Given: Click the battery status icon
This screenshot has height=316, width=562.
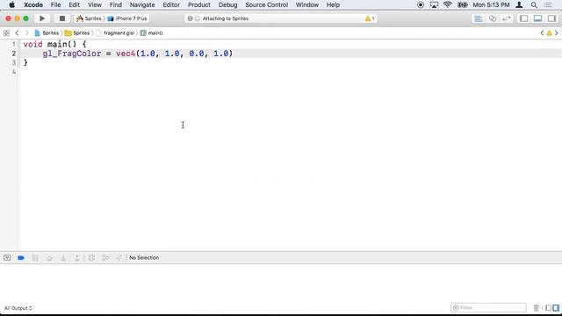Looking at the screenshot, I should (463, 5).
